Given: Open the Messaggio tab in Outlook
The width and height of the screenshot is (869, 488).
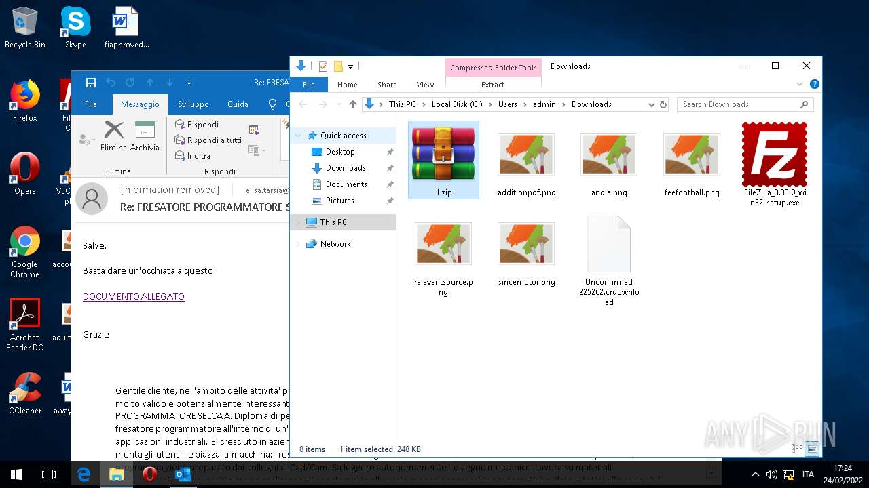Looking at the screenshot, I should [140, 104].
